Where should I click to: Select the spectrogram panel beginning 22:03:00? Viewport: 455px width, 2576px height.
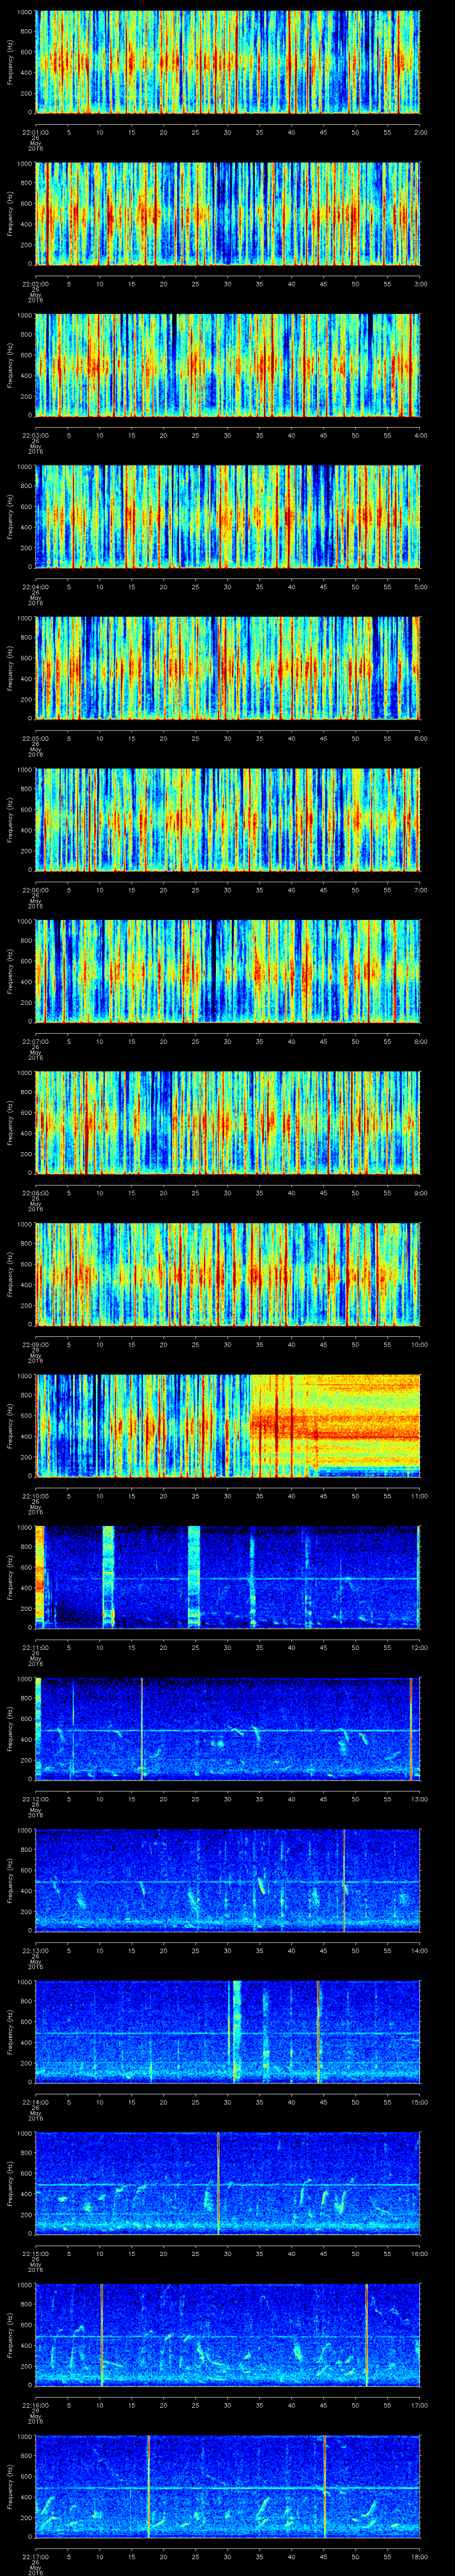tap(228, 365)
